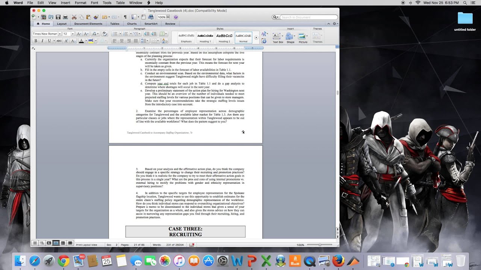
Task: Open the Themes gallery
Action: point(318,37)
